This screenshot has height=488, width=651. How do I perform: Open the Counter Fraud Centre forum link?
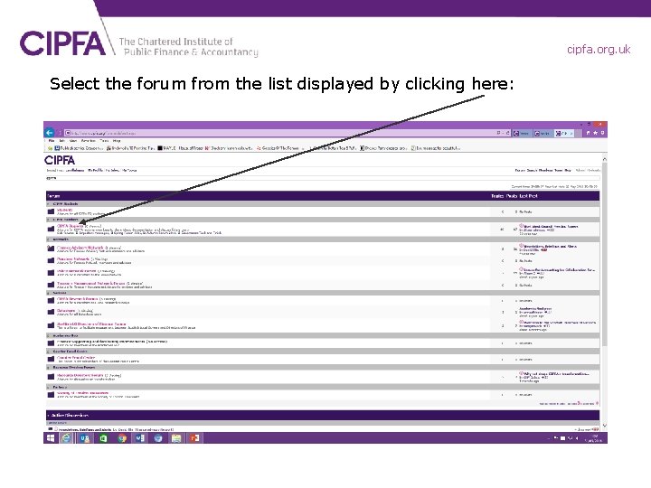[76, 357]
